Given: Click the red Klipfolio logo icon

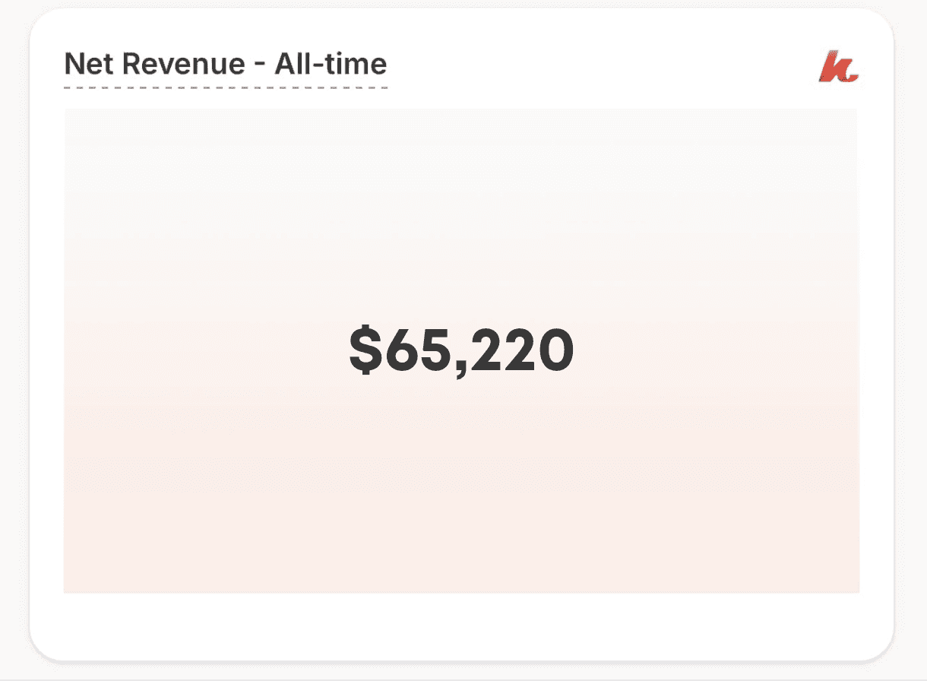Looking at the screenshot, I should coord(838,66).
